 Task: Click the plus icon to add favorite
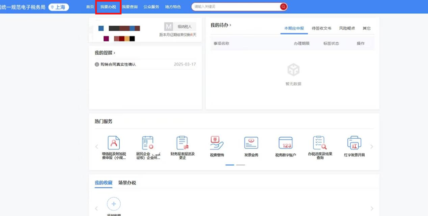[x=114, y=204]
